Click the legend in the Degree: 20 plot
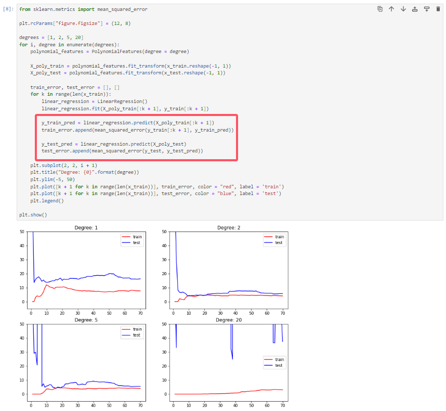This screenshot has height=411, width=446. 274,362
